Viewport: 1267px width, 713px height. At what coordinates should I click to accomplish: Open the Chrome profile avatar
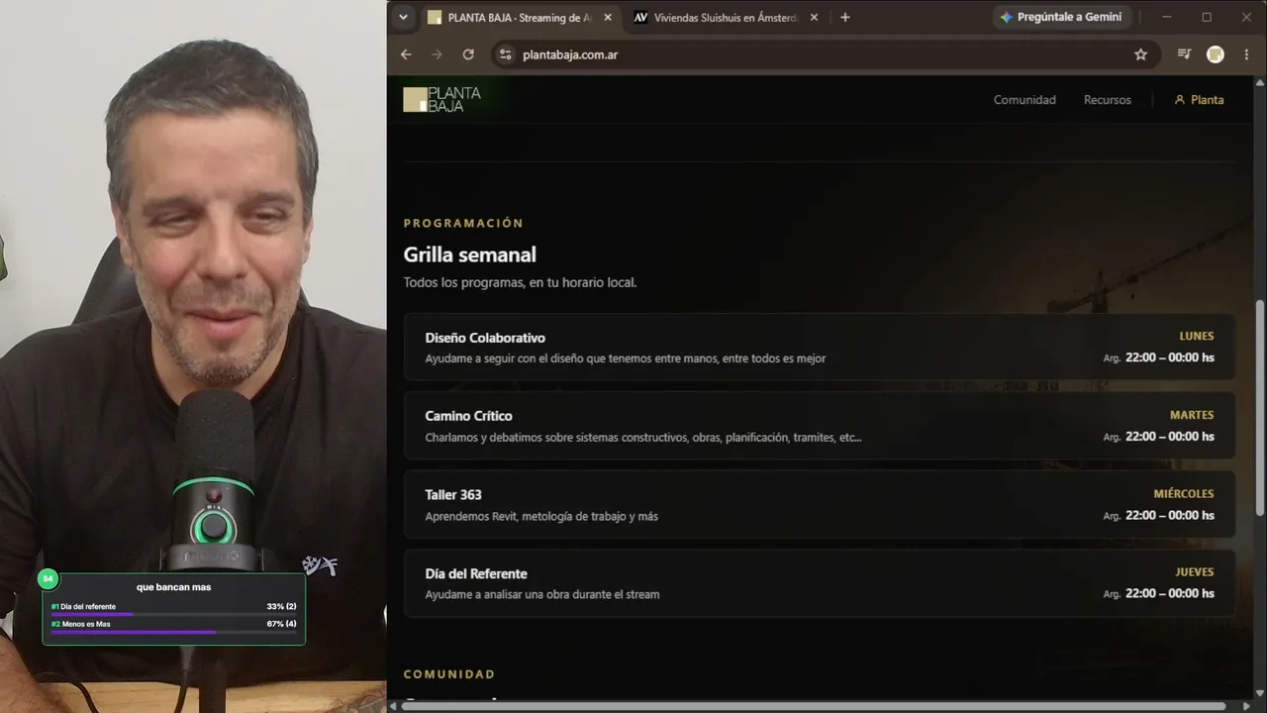point(1216,54)
